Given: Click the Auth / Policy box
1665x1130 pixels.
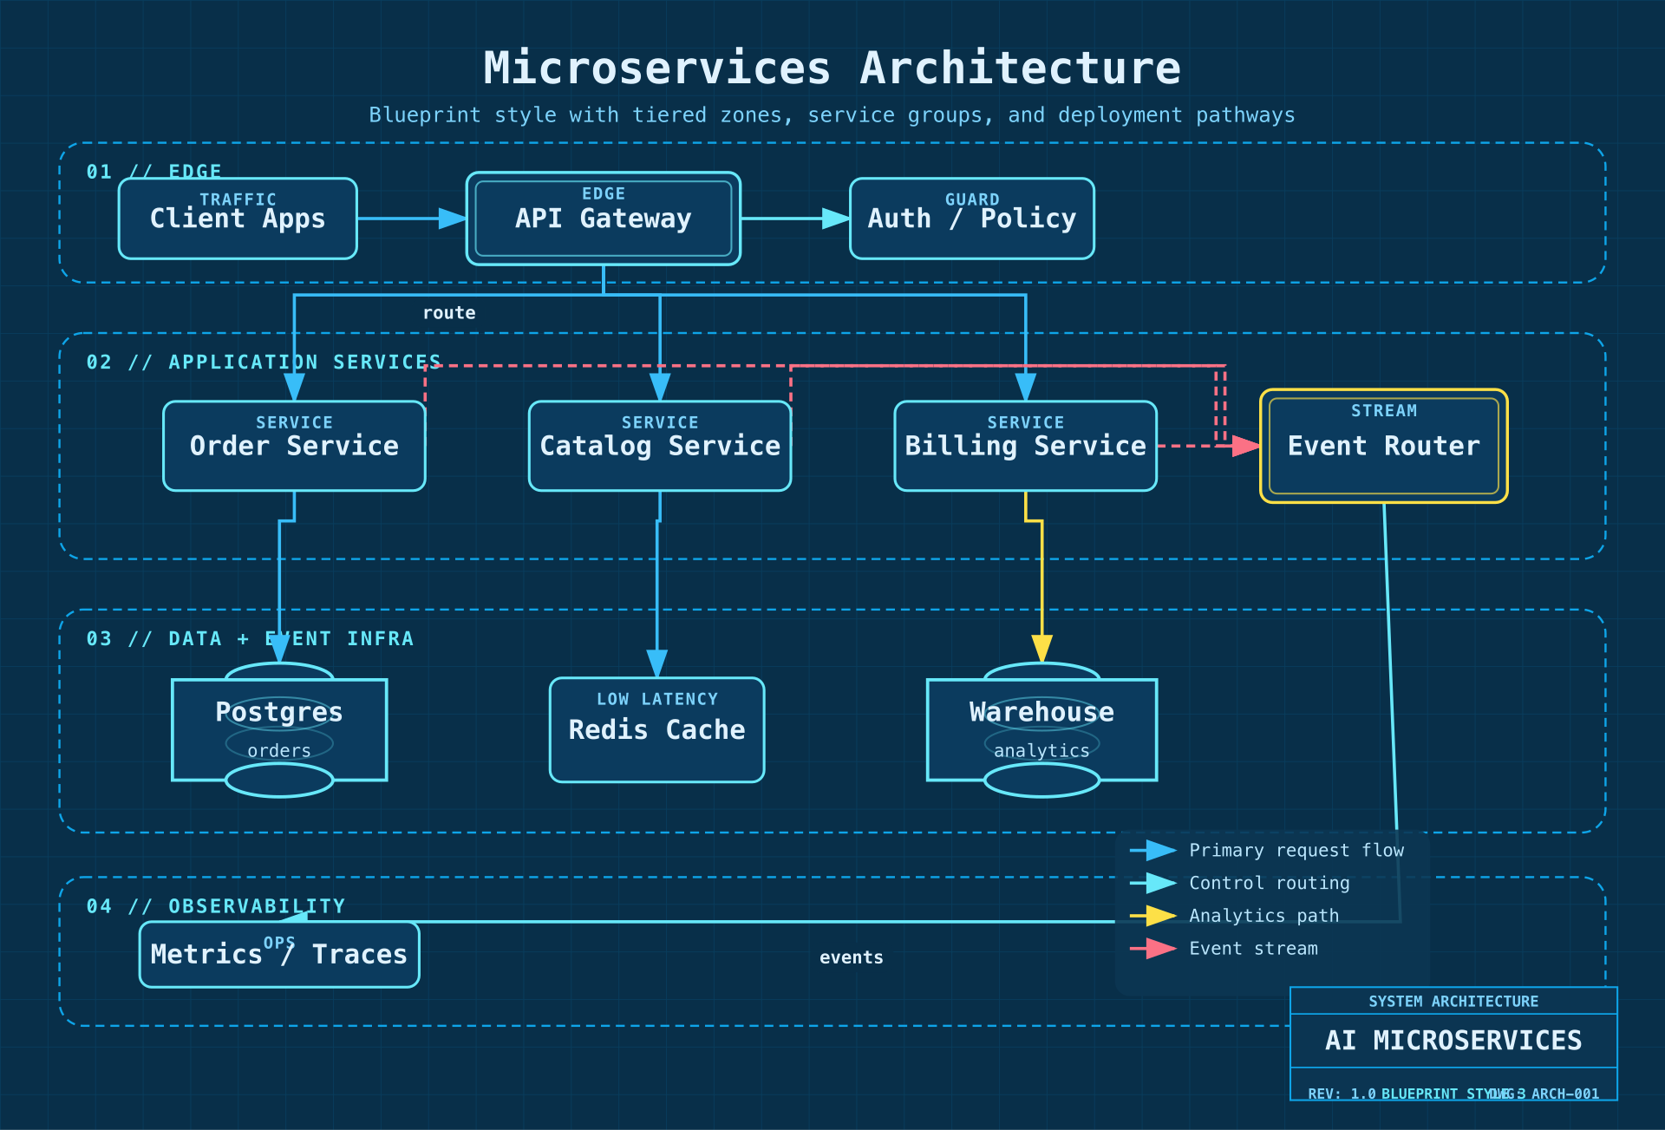Looking at the screenshot, I should pos(971,219).
